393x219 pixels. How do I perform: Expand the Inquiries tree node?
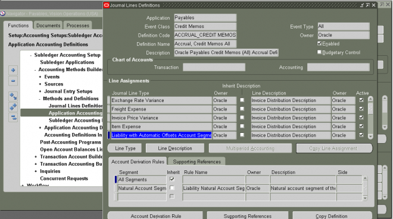tap(36, 172)
